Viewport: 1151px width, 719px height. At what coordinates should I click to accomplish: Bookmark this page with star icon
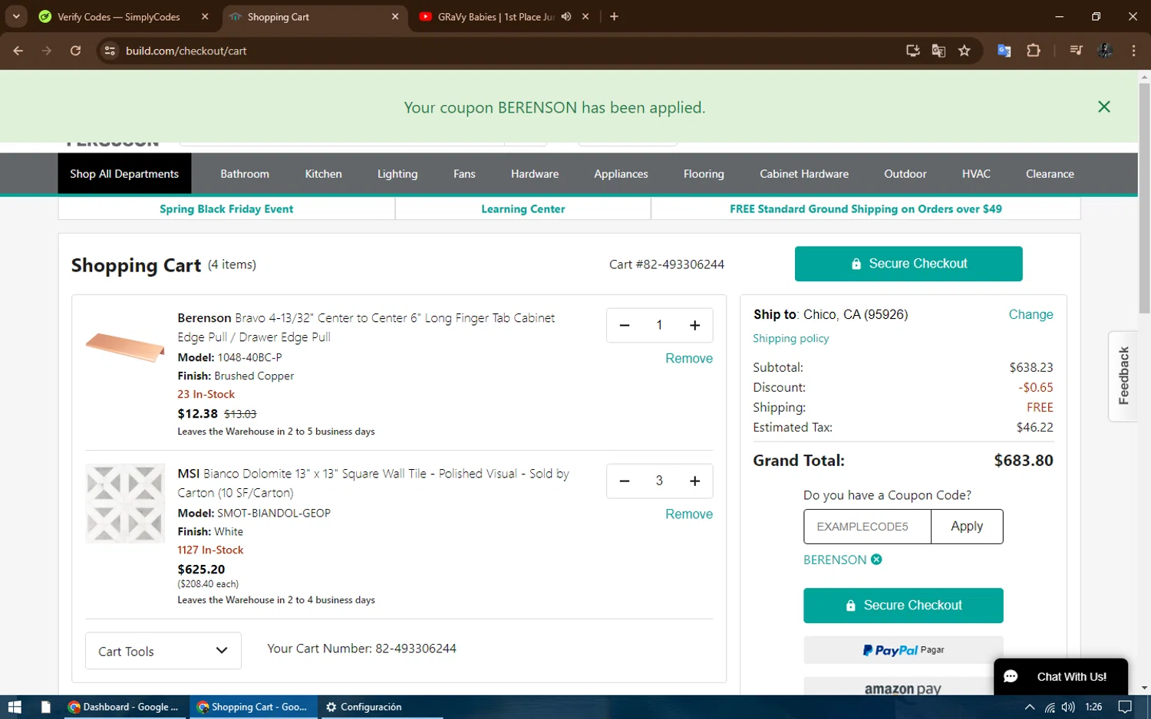coord(965,51)
